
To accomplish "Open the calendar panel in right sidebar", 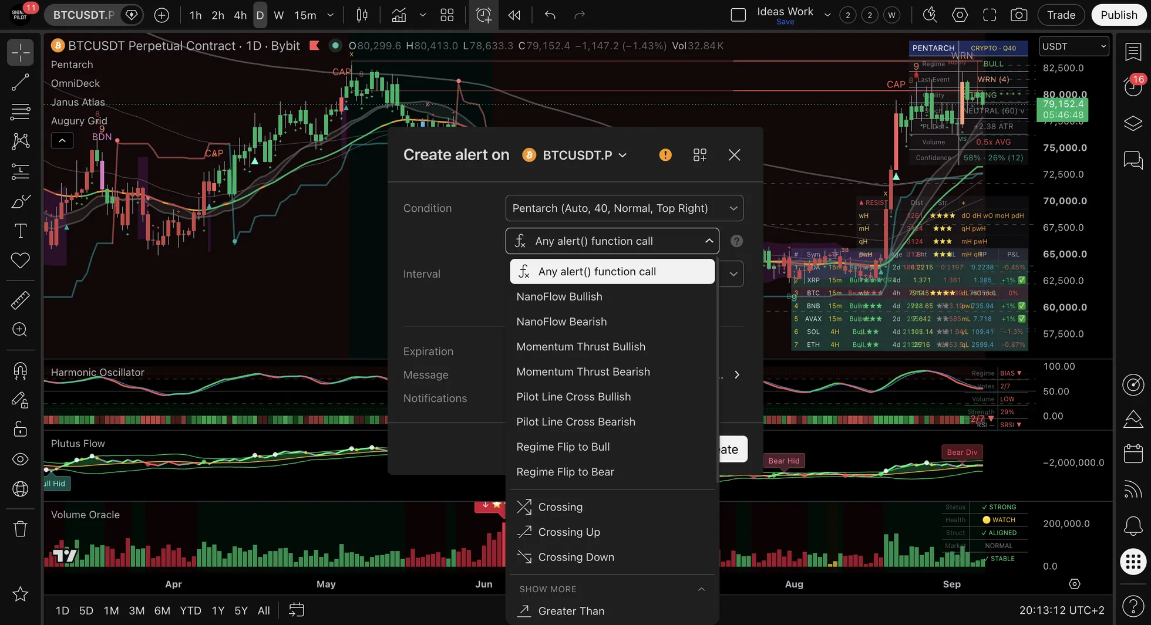I will tap(1133, 454).
